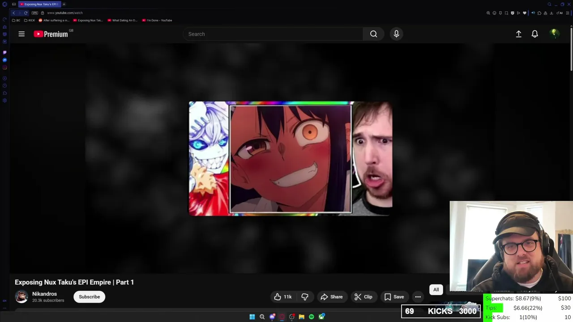Create a Clip of the video
The image size is (573, 322).
click(x=363, y=297)
